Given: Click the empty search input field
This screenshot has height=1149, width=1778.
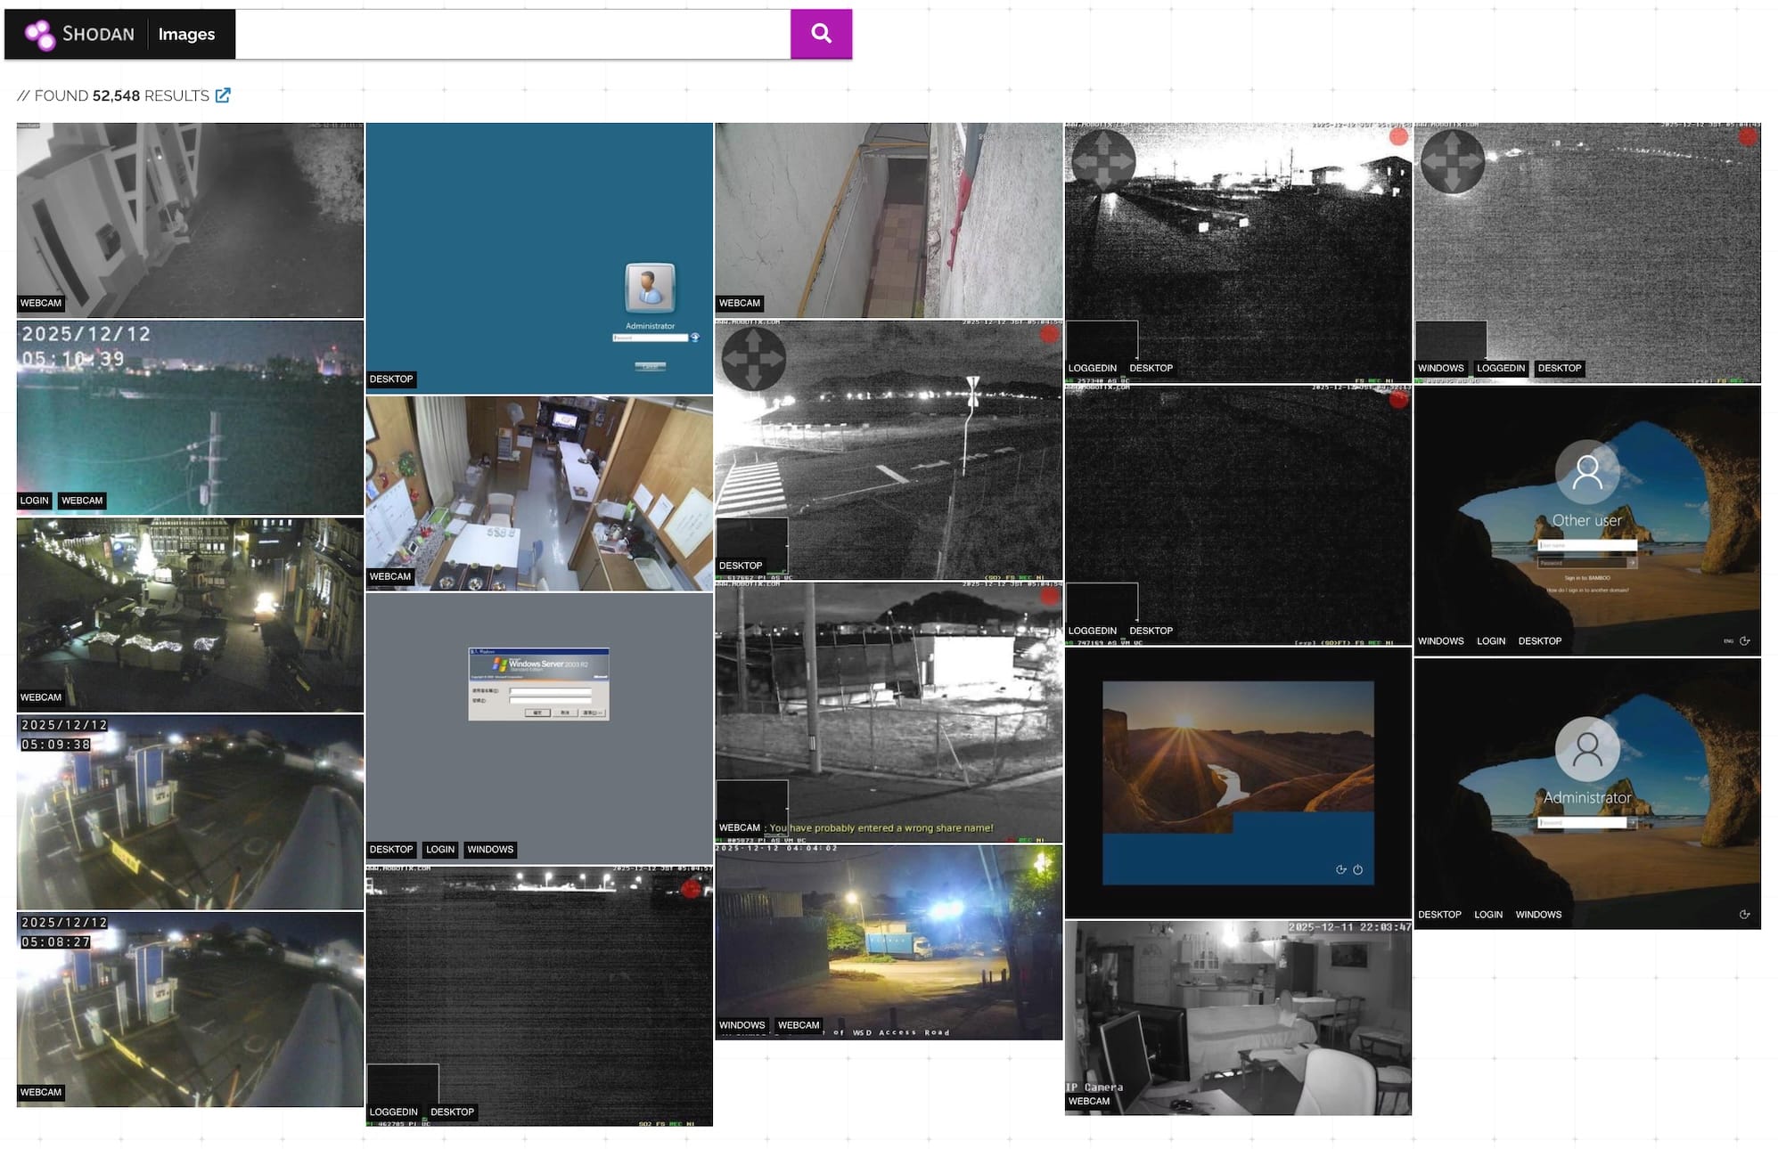Looking at the screenshot, I should coord(508,34).
